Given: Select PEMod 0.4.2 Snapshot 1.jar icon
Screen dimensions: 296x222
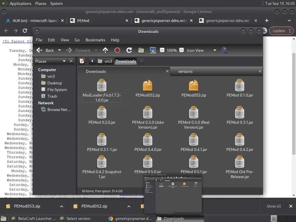Looking at the screenshot, I should click(102, 162).
